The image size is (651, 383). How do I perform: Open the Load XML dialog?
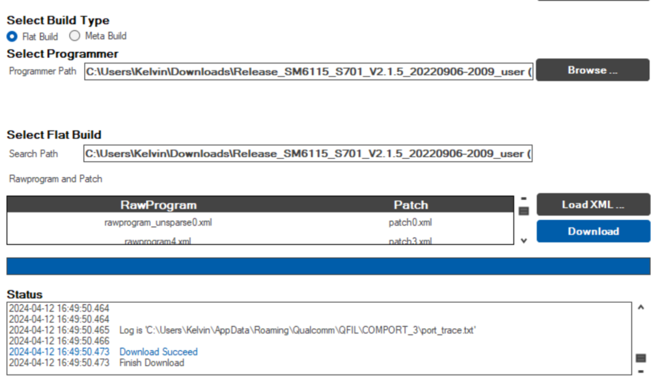(x=593, y=205)
